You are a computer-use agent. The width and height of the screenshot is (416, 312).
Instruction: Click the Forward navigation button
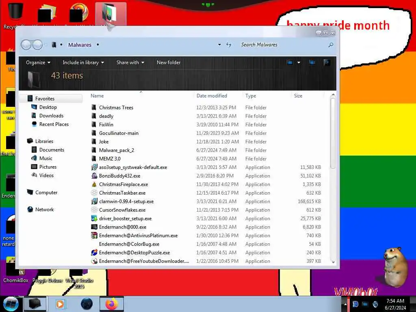pyautogui.click(x=37, y=45)
